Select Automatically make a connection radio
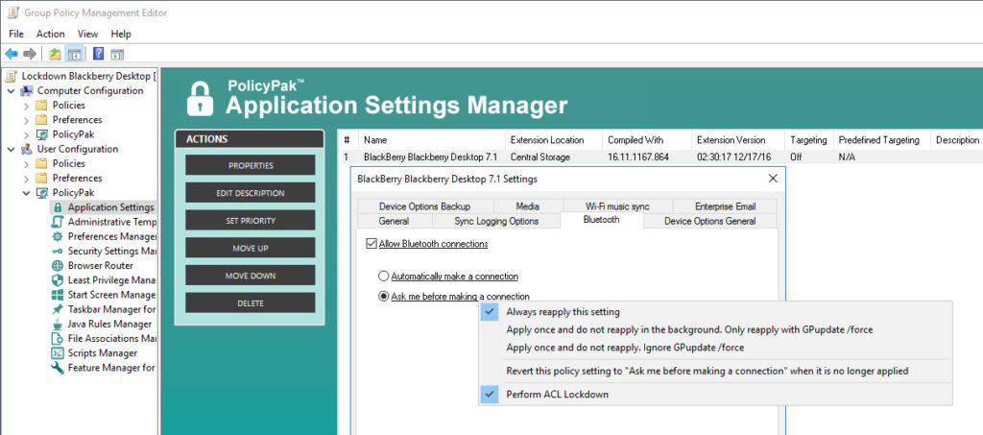Image resolution: width=983 pixels, height=435 pixels. [384, 277]
